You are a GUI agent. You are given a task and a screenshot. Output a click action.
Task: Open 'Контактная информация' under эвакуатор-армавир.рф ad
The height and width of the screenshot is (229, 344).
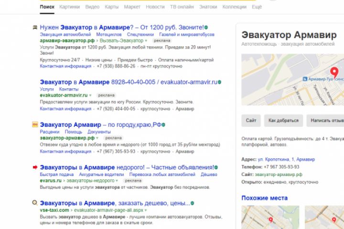click(x=65, y=151)
